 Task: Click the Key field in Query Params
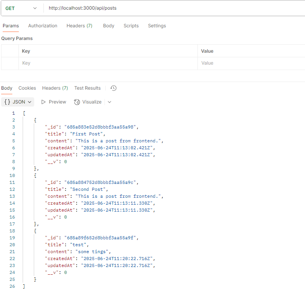point(108,63)
